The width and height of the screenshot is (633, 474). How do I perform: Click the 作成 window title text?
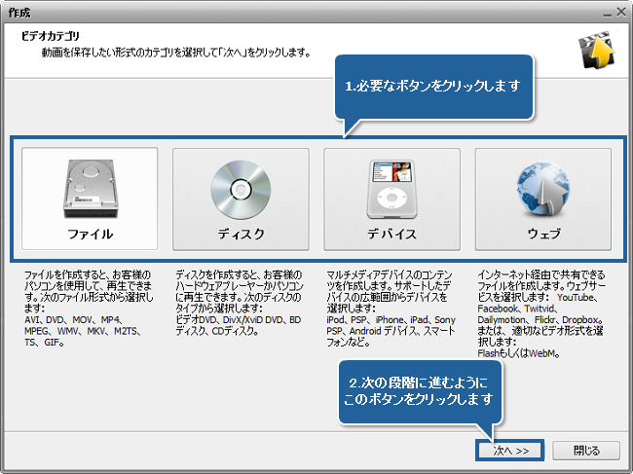[x=19, y=13]
